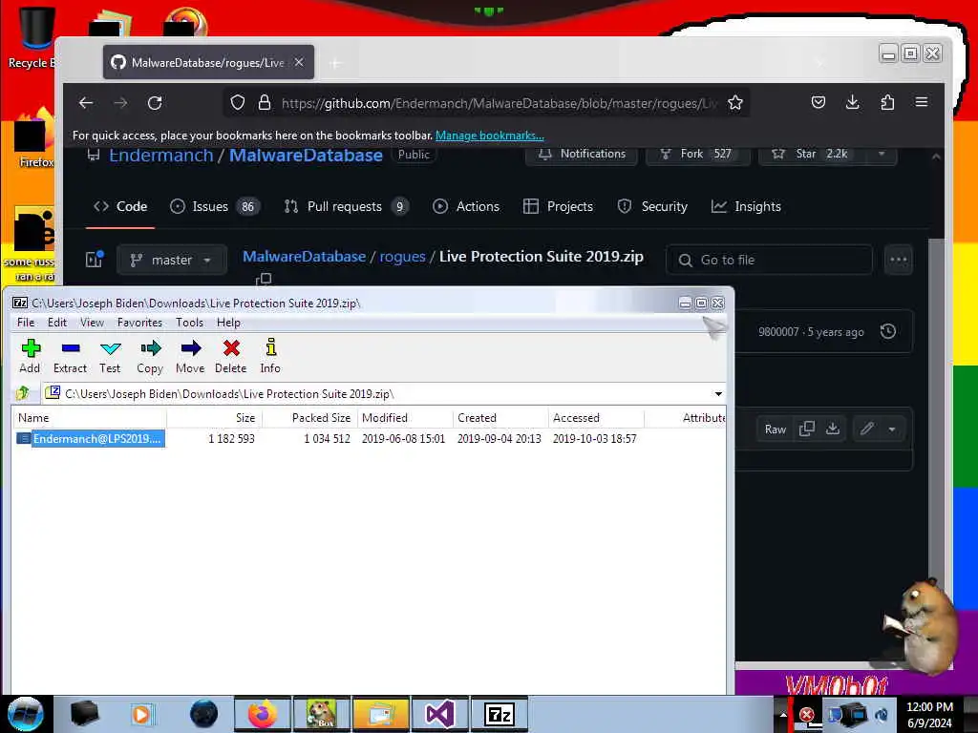
Task: Switch to Issues tab on GitHub
Action: click(215, 206)
